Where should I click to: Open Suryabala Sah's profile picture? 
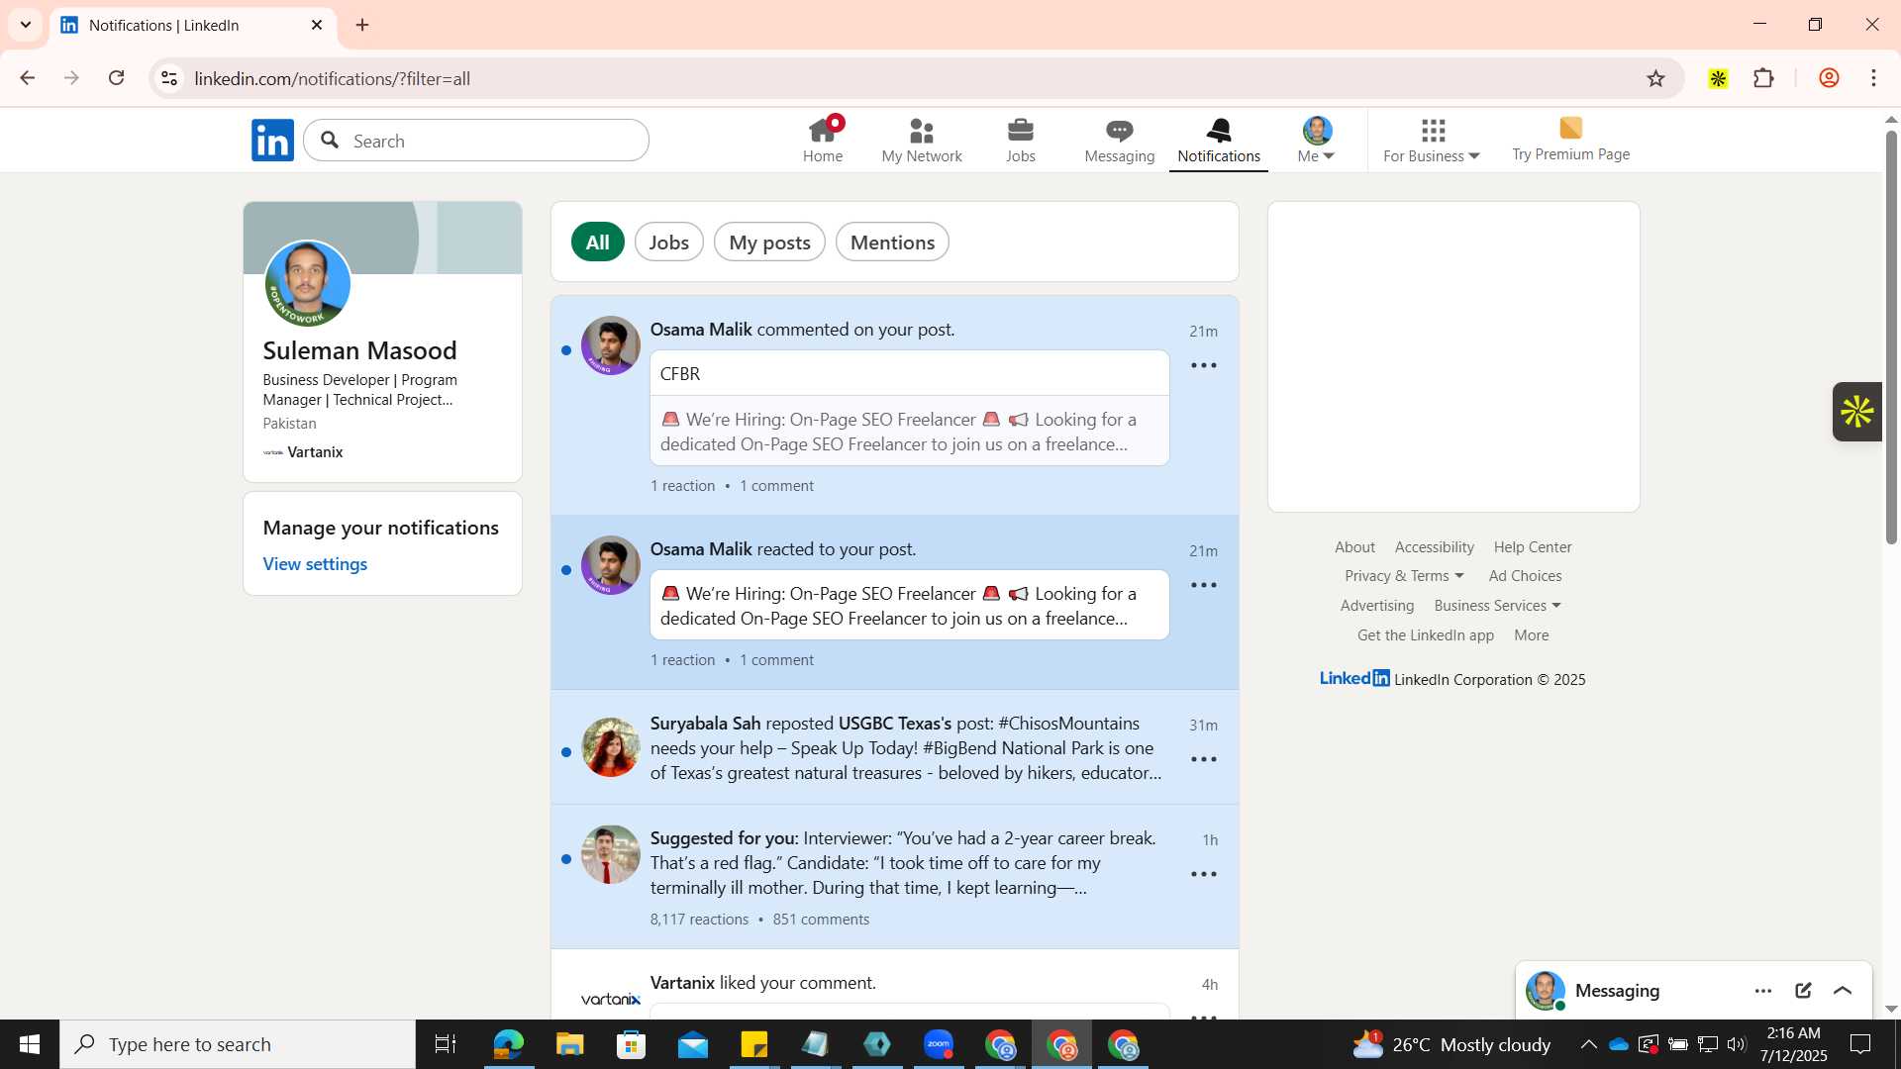[611, 747]
